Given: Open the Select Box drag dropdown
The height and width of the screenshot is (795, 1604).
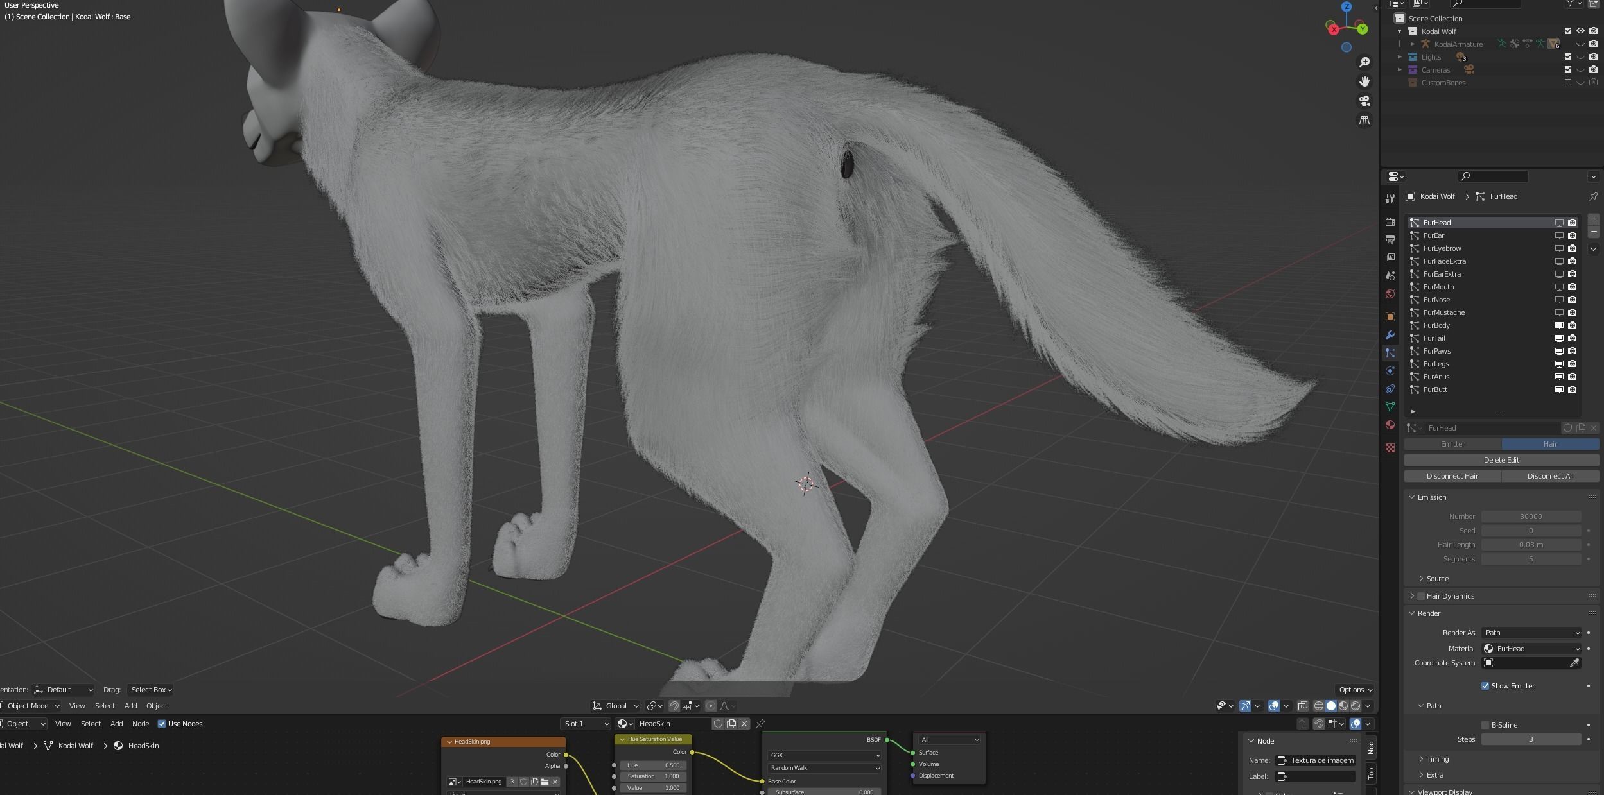Looking at the screenshot, I should tap(151, 690).
